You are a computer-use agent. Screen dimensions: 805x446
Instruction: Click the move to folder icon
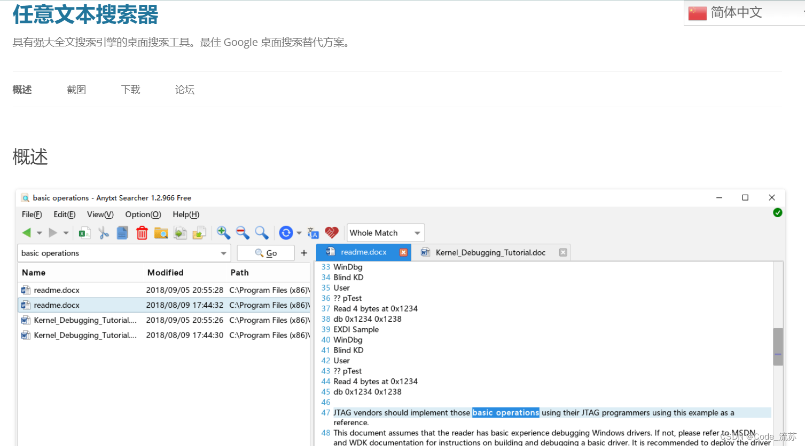[x=199, y=233]
